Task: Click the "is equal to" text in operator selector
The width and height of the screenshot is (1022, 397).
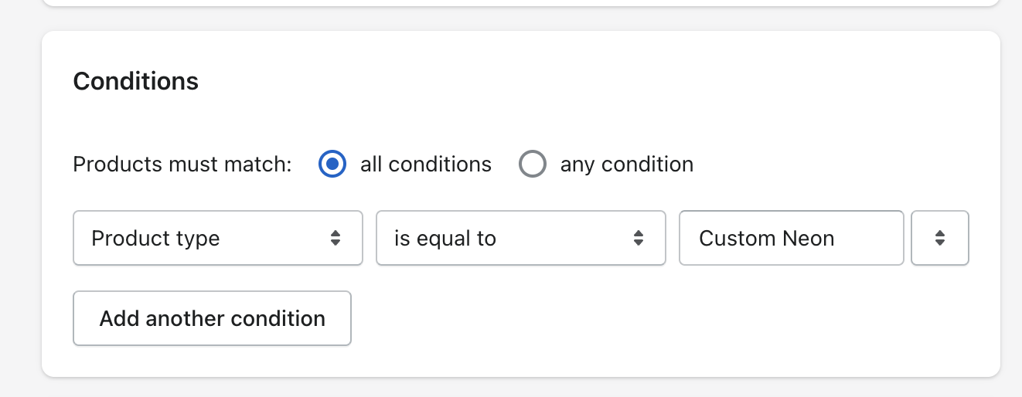Action: 445,238
